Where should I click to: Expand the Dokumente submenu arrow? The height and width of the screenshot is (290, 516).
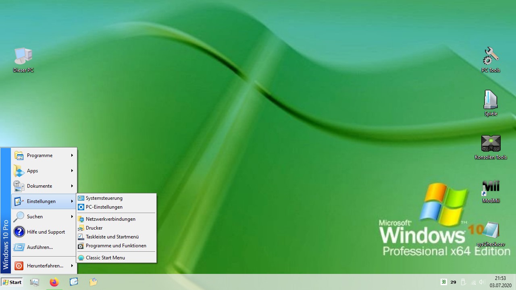pos(72,186)
